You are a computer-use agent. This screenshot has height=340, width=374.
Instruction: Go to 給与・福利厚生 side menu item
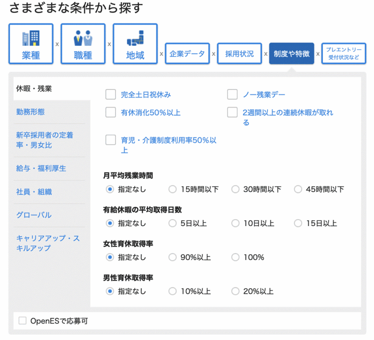41,168
